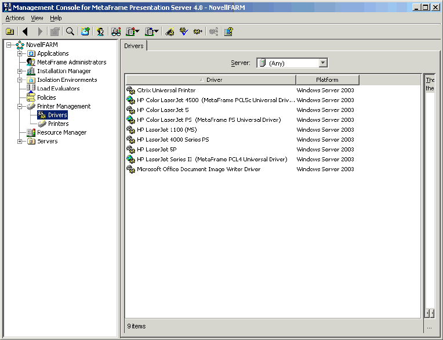Select Applications in the tree
The width and height of the screenshot is (443, 340).
[53, 53]
